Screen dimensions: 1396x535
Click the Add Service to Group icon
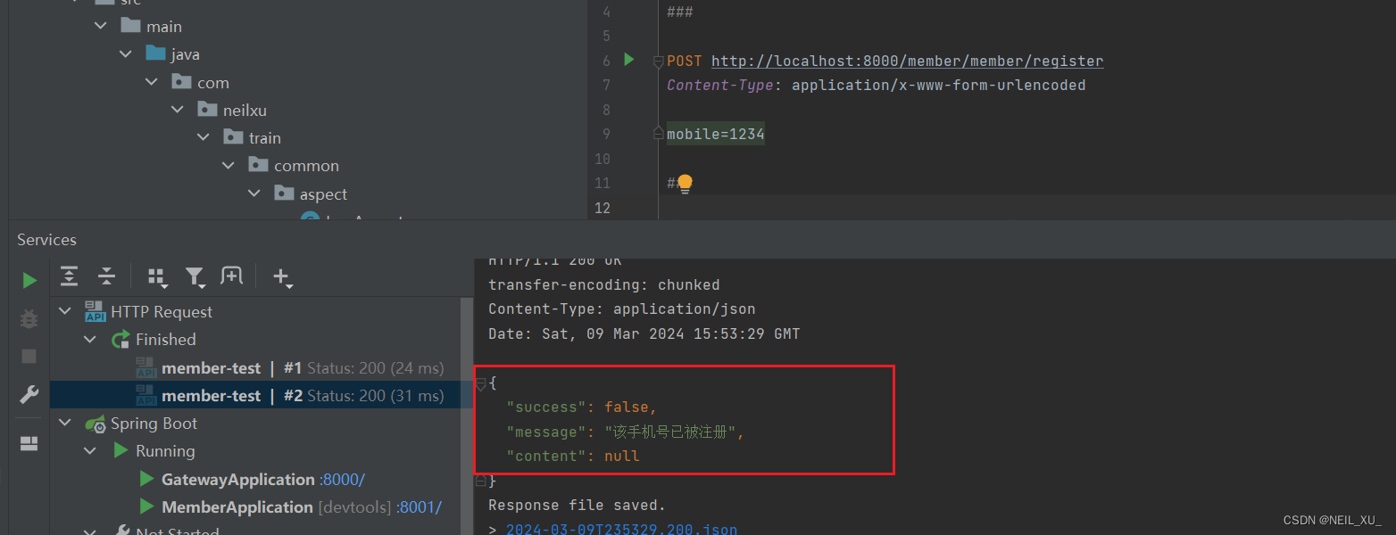[x=232, y=276]
